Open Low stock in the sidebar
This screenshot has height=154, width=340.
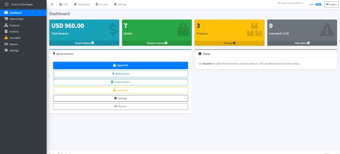pos(23,38)
